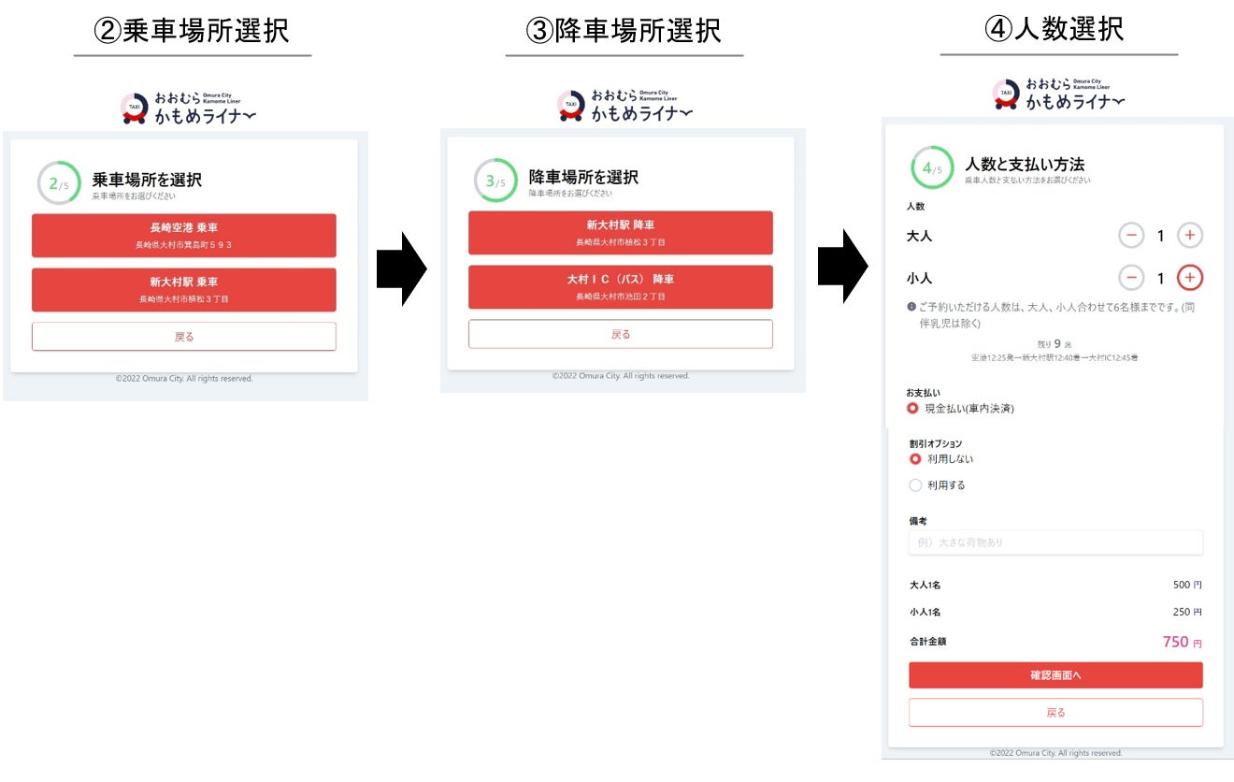Go back from passenger count screen
Image resolution: width=1234 pixels, height=782 pixels.
(x=1055, y=712)
